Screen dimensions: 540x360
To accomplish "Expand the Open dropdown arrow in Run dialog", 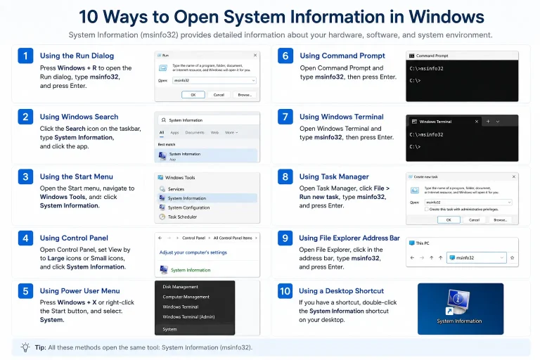I will pos(253,80).
